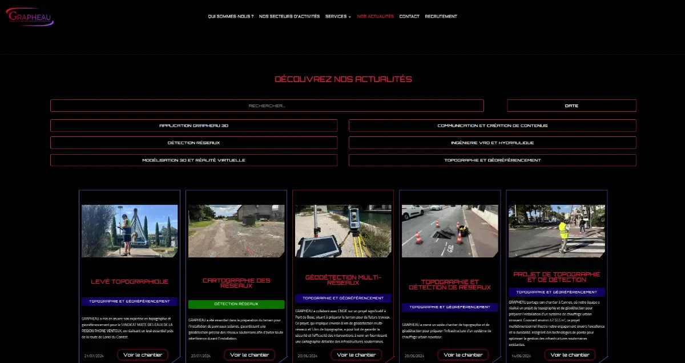The height and width of the screenshot is (363, 685).
Task: Click the Levé Topographique card photo
Action: [x=129, y=231]
